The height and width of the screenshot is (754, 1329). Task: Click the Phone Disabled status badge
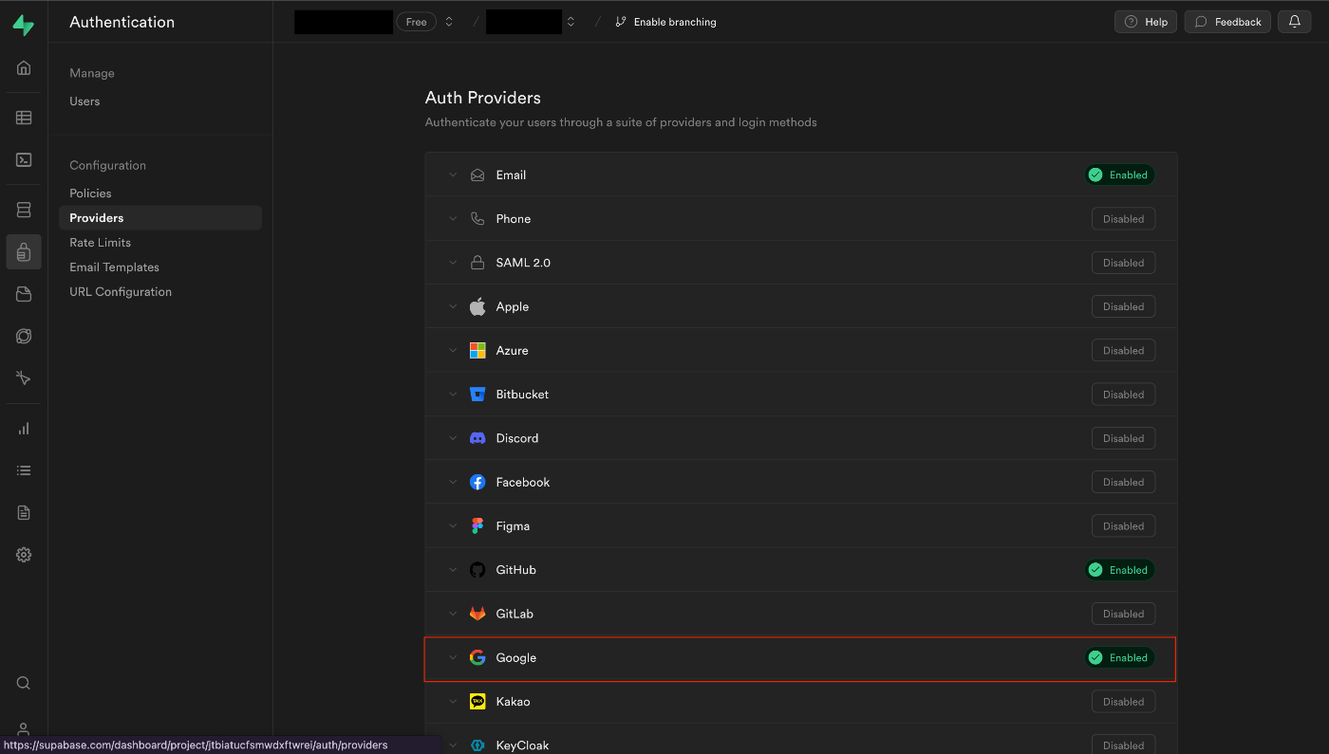[1123, 219]
